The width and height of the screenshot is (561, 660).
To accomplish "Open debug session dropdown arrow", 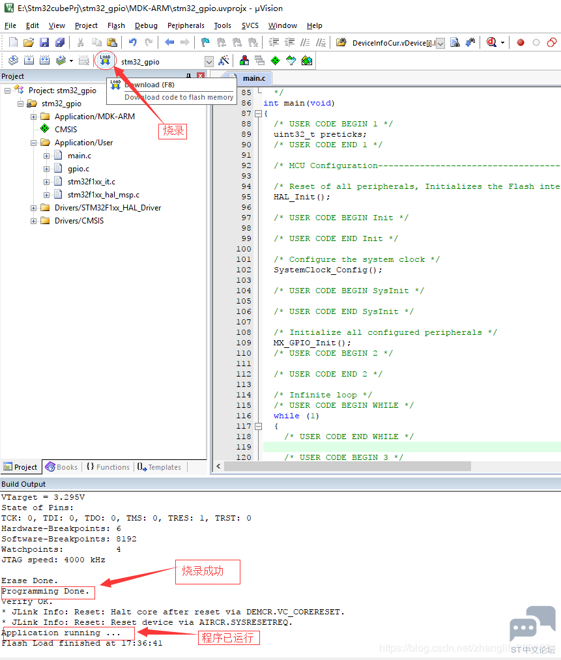I will pos(502,42).
